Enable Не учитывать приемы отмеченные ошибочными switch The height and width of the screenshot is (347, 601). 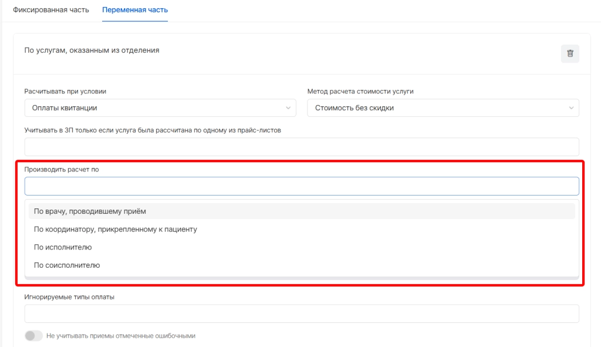(x=33, y=336)
